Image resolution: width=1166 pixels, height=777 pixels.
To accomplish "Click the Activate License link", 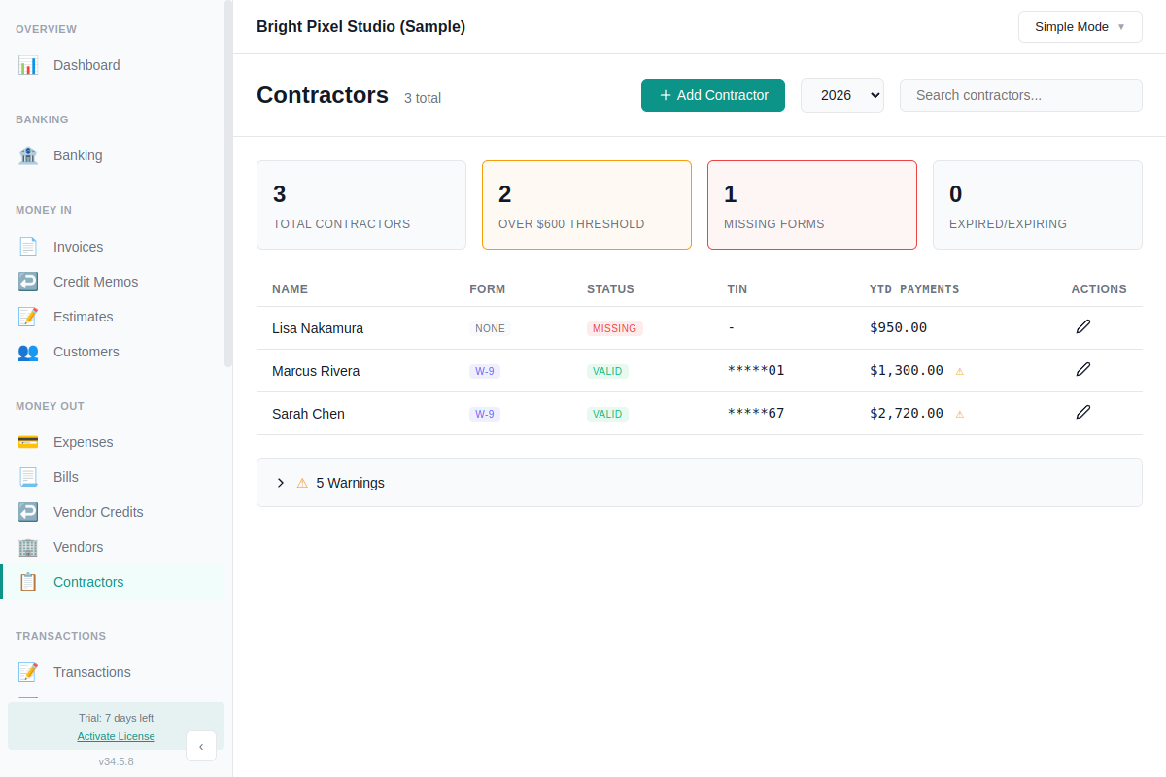I will coord(116,736).
